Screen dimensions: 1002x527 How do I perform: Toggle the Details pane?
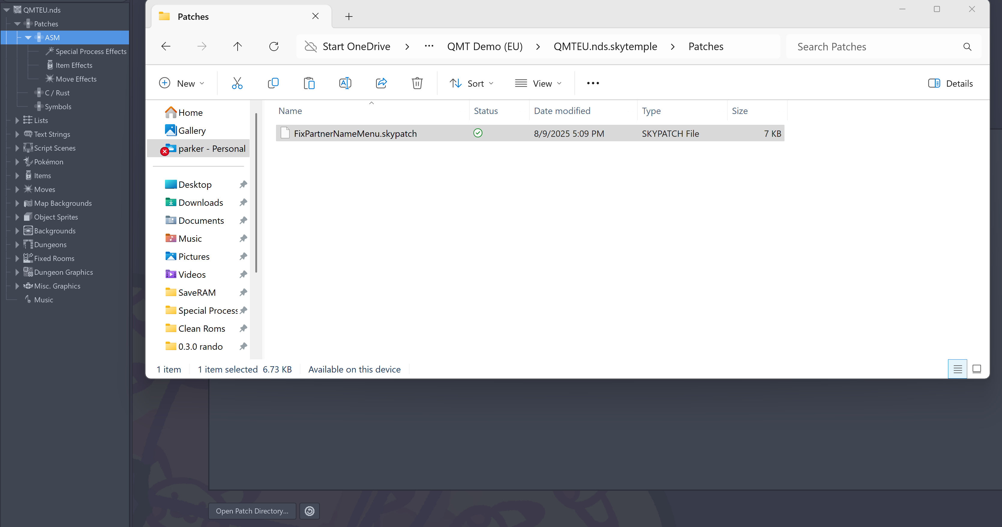coord(950,83)
